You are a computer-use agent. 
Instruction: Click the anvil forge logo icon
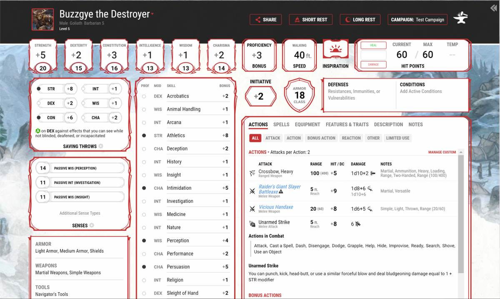pyautogui.click(x=460, y=18)
